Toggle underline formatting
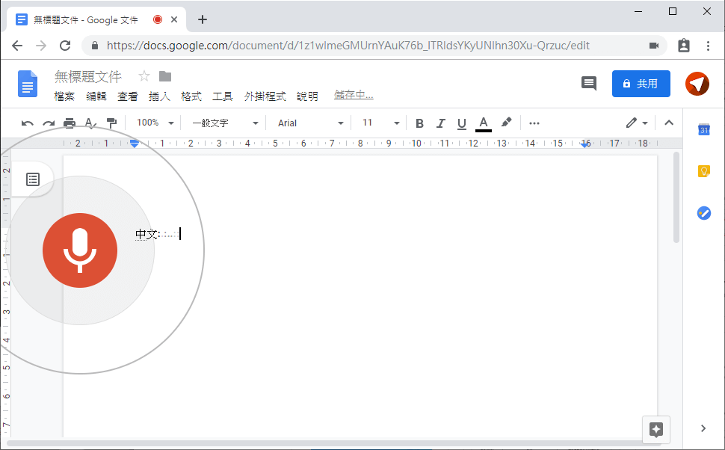725x450 pixels. [x=461, y=123]
